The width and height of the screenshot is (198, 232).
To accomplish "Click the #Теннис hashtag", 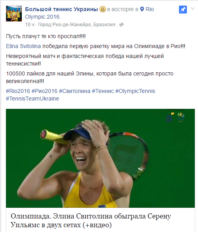I will 103,91.
